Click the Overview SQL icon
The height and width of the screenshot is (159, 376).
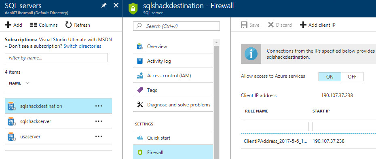[140, 46]
